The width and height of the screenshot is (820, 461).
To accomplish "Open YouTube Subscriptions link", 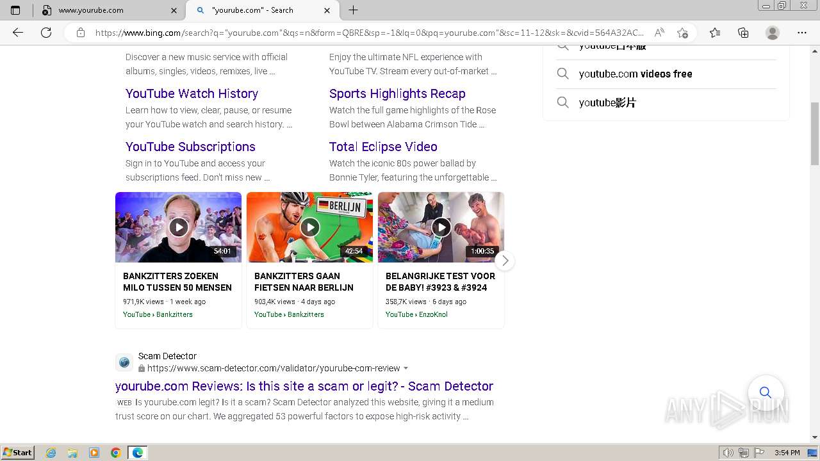I will point(190,147).
